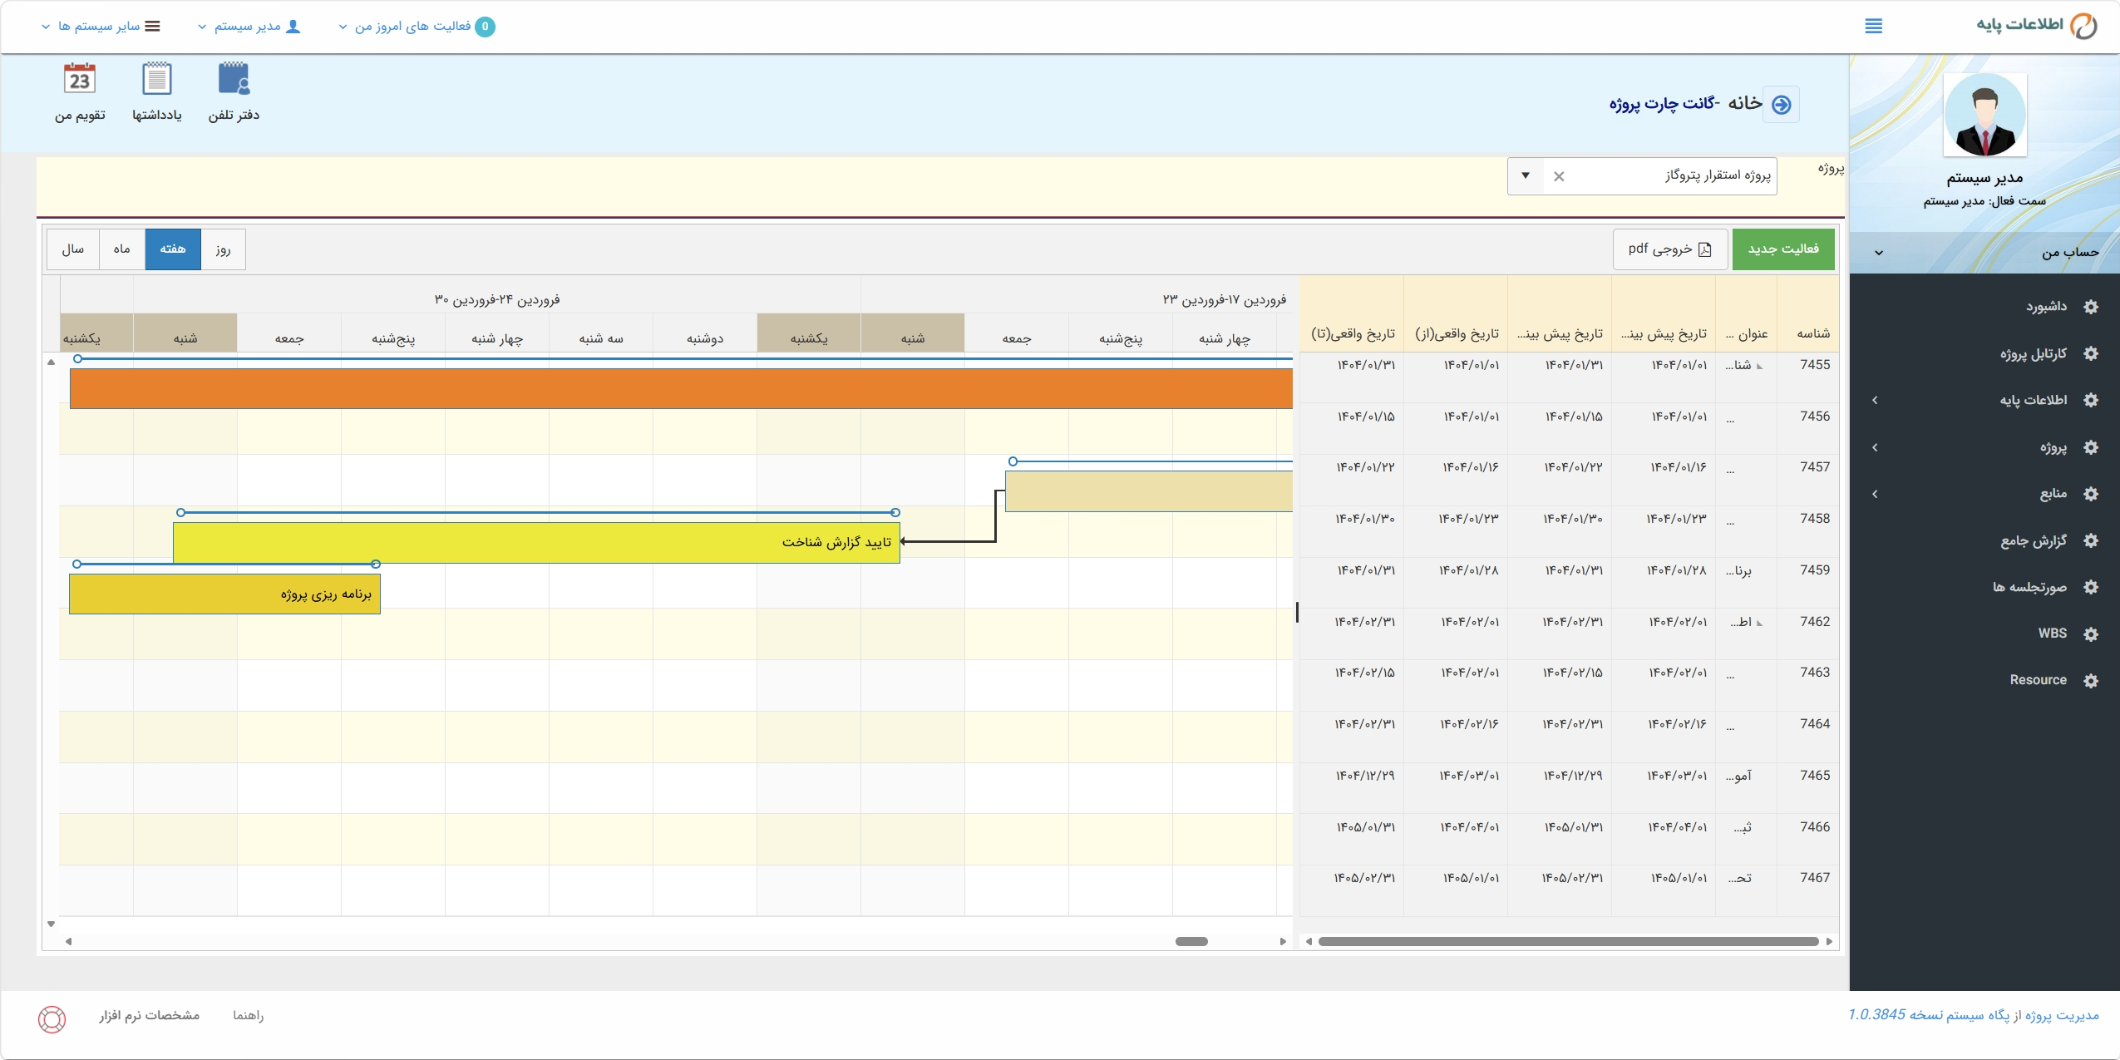
Task: Click the orange Gantt task bar
Action: [x=681, y=388]
